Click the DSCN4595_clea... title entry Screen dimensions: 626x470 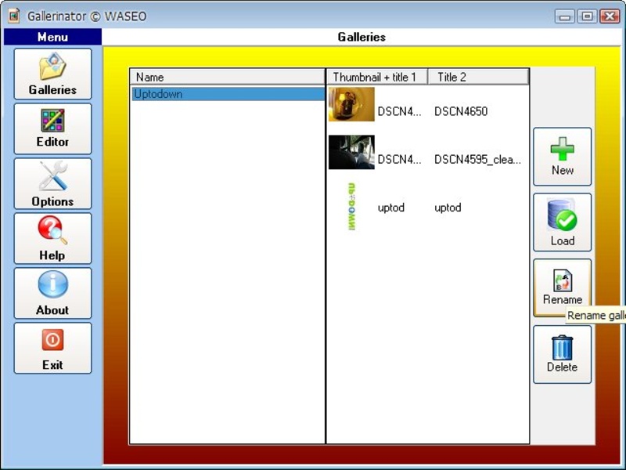[477, 160]
